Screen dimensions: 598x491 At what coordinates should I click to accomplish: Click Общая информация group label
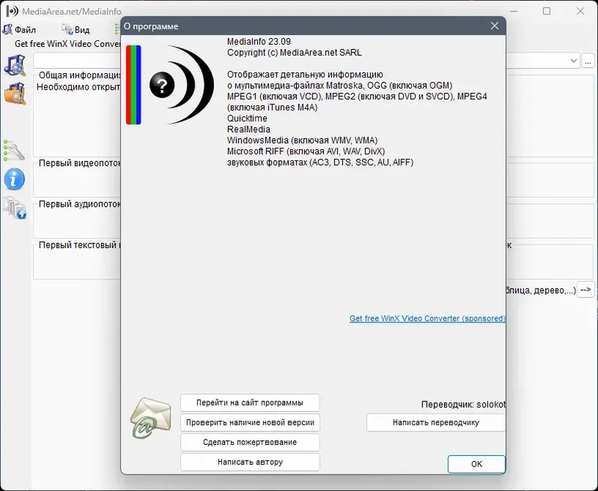click(x=80, y=75)
